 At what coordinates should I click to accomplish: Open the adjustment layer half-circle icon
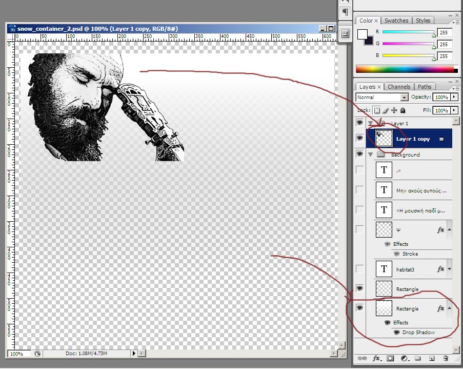point(404,358)
